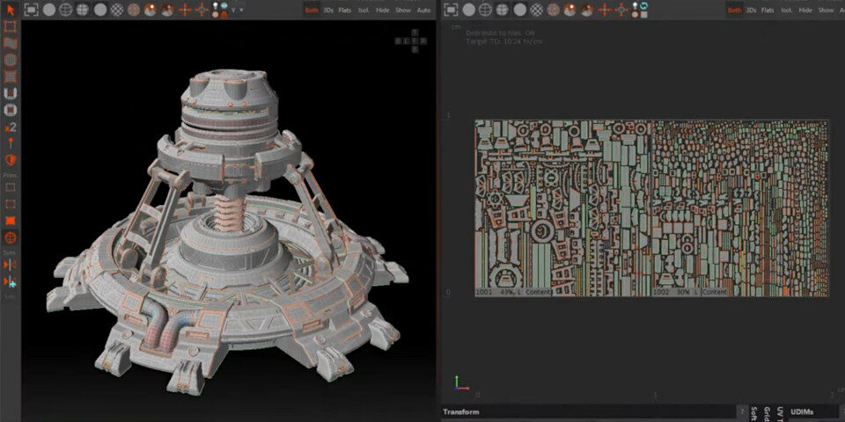Viewport: 845px width, 422px height.
Task: Open the Soft vertical tab
Action: coord(755,411)
